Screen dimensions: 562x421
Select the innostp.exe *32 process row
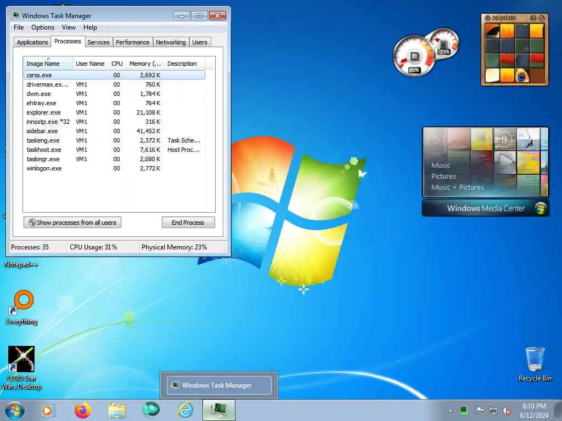tap(114, 122)
